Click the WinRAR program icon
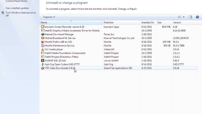 click(43, 60)
